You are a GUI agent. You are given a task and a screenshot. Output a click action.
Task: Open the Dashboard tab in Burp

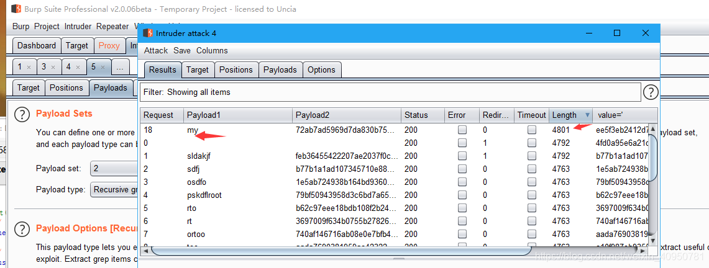[x=37, y=45]
